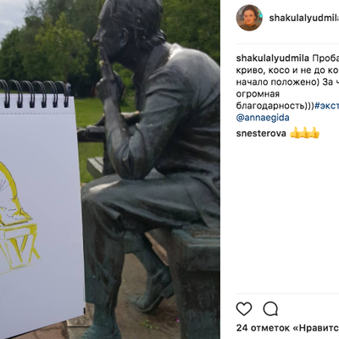The height and width of the screenshot is (339, 339).
Task: Open the shakulalyudmila profile avatar
Action: point(249,18)
